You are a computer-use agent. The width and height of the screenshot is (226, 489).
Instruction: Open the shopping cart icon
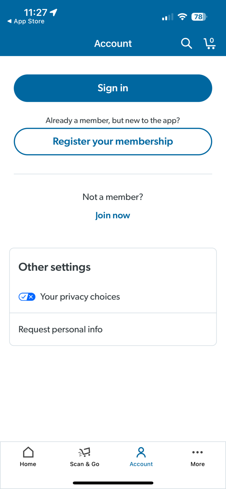tap(209, 43)
